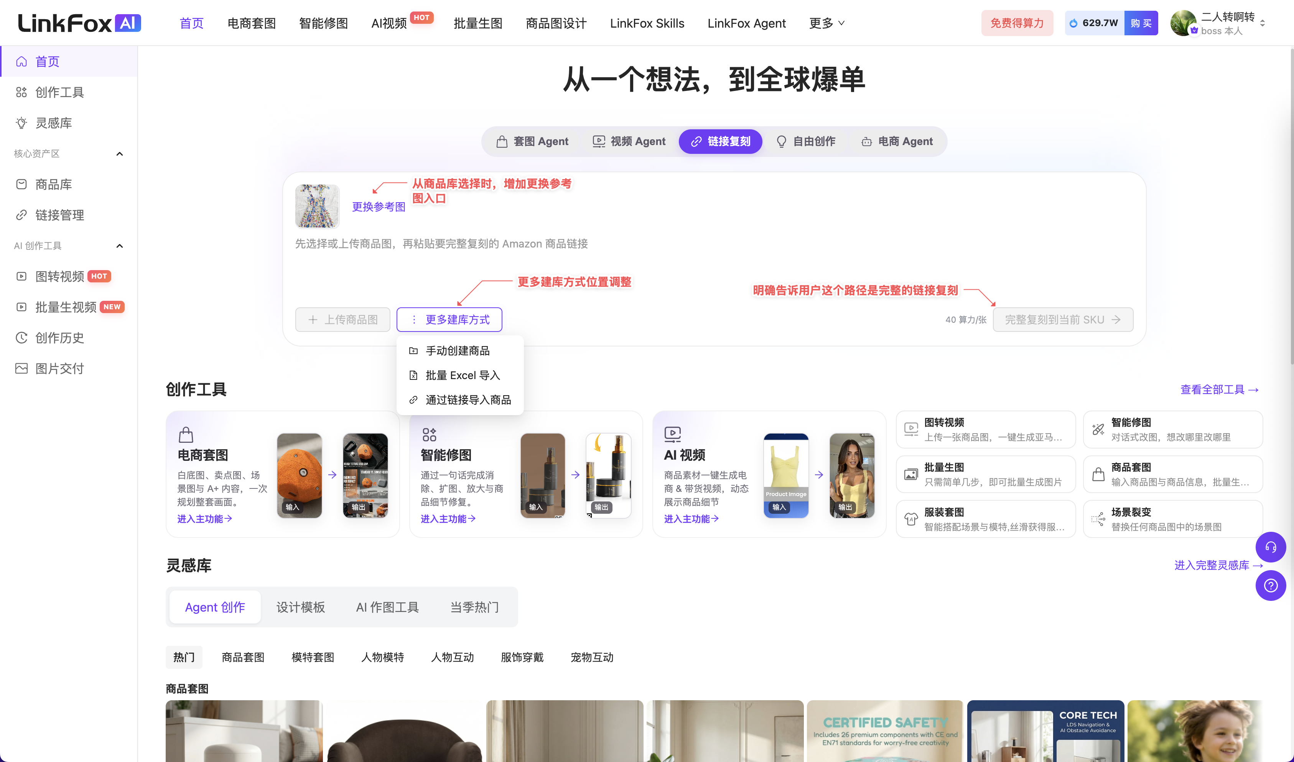Click the 创作历史 clock icon
Viewport: 1294px width, 762px height.
pos(21,338)
